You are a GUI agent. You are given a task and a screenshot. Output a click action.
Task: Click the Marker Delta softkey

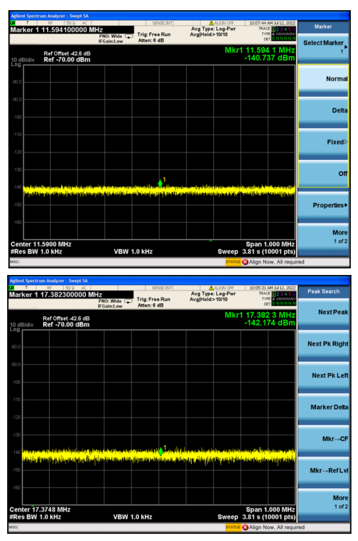pos(323,407)
